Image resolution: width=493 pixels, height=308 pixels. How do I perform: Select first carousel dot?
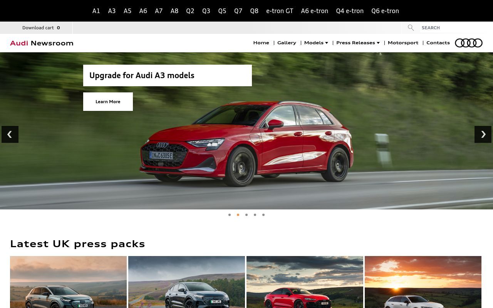click(x=230, y=215)
